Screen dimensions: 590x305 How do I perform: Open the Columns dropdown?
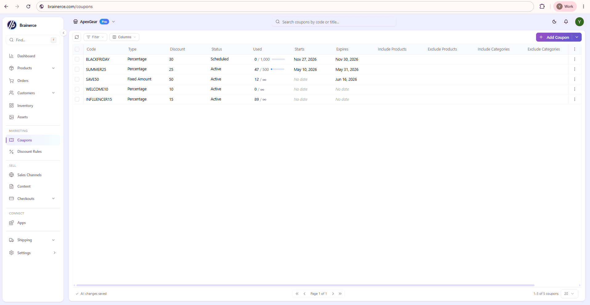pos(124,37)
